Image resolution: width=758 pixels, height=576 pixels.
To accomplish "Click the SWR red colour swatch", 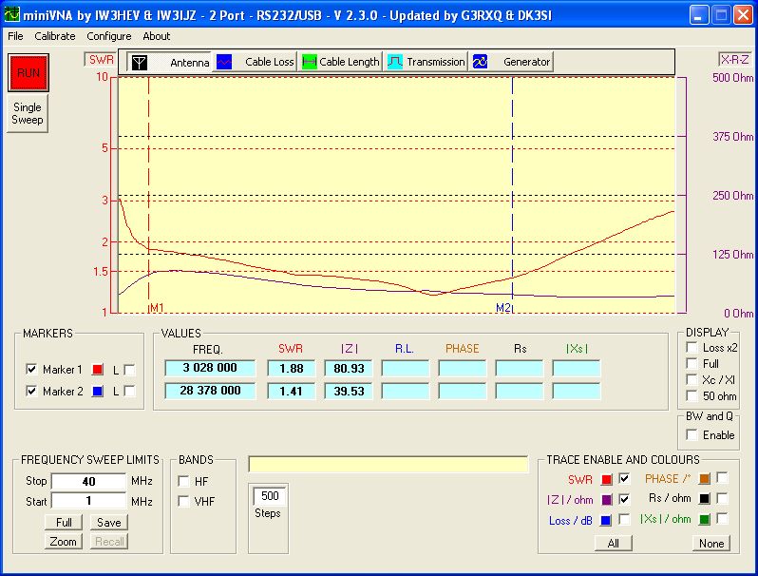I will (x=605, y=479).
